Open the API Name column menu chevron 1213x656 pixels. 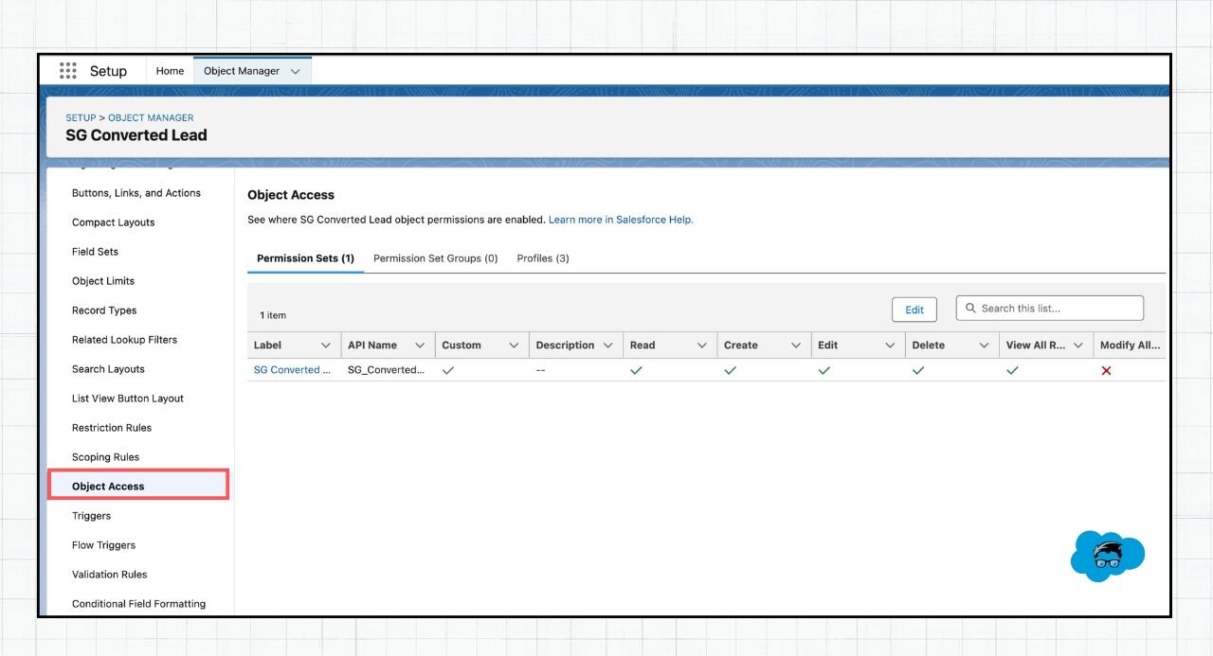(x=420, y=346)
